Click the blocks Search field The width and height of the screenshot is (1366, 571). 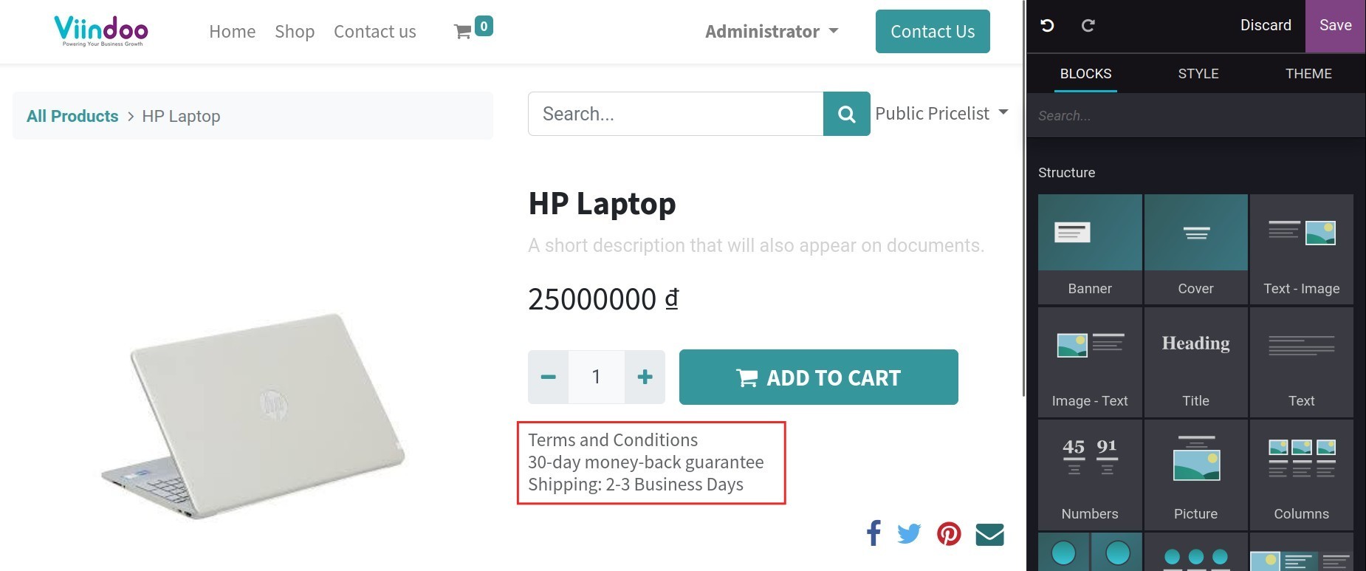1195,116
